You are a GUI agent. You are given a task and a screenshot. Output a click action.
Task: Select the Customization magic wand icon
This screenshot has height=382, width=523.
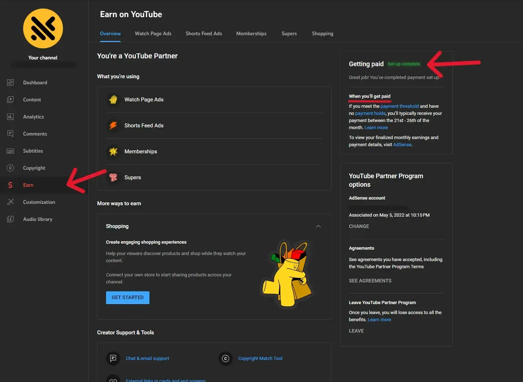pos(10,202)
